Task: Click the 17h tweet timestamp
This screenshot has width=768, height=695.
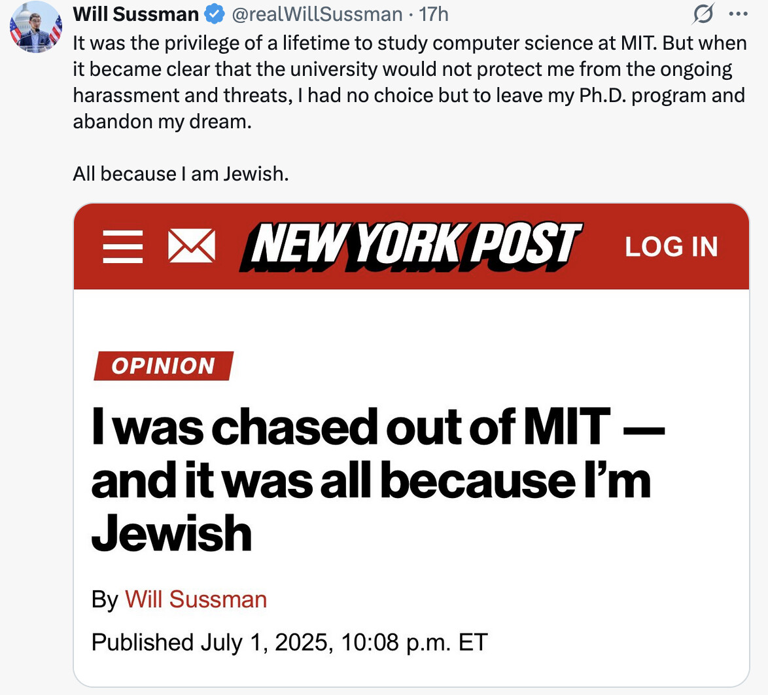Action: click(x=434, y=14)
